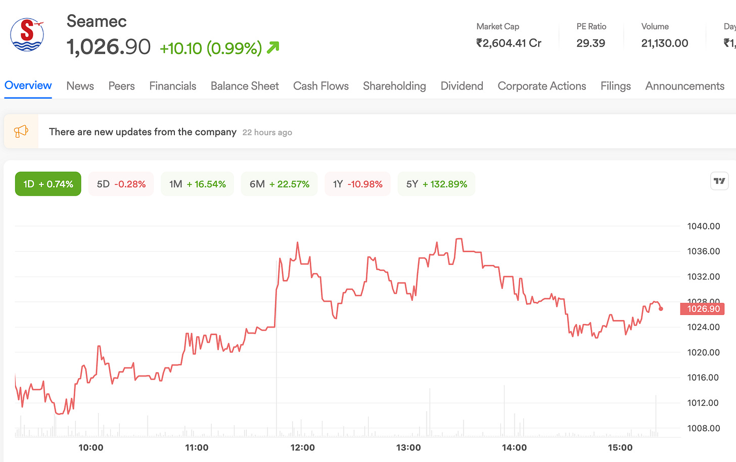Open the Announcements tab
736x462 pixels.
pos(685,86)
